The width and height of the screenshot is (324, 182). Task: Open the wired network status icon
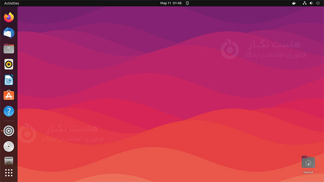click(x=304, y=3)
